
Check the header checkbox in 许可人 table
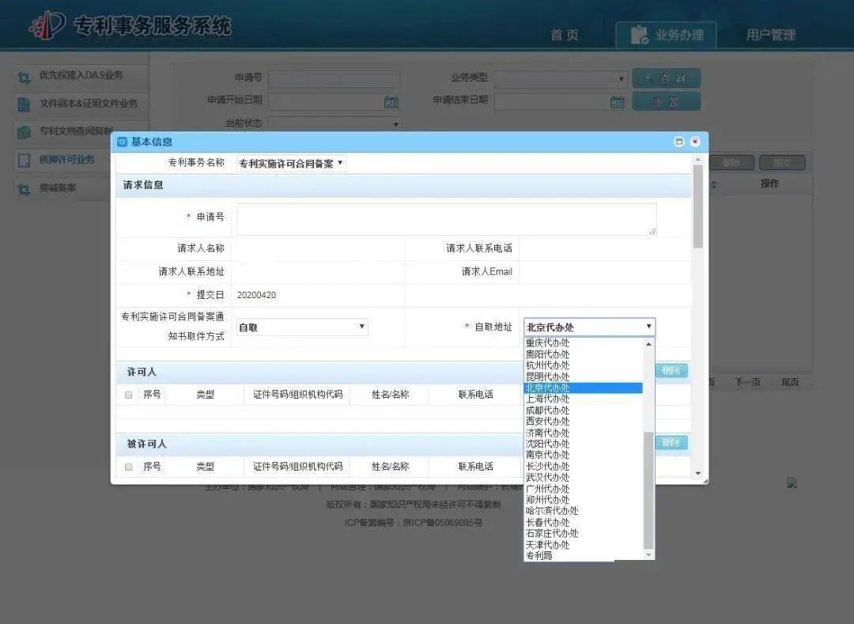click(x=128, y=394)
